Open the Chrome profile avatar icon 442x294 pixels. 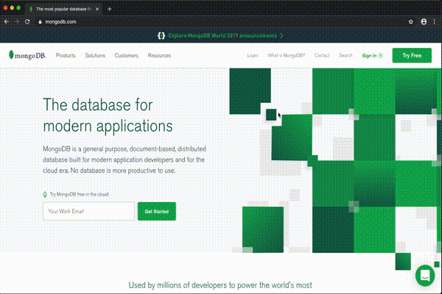pos(424,21)
